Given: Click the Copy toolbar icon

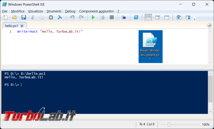Looking at the screenshot, I should tap(41, 17).
